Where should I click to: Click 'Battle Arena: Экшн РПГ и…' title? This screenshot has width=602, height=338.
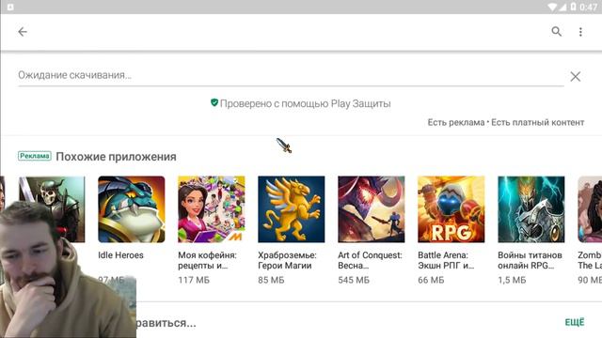446,260
